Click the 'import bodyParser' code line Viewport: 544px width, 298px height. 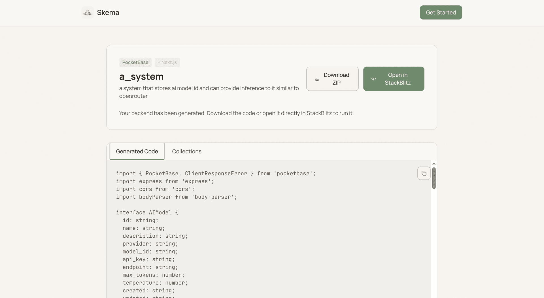coord(177,197)
